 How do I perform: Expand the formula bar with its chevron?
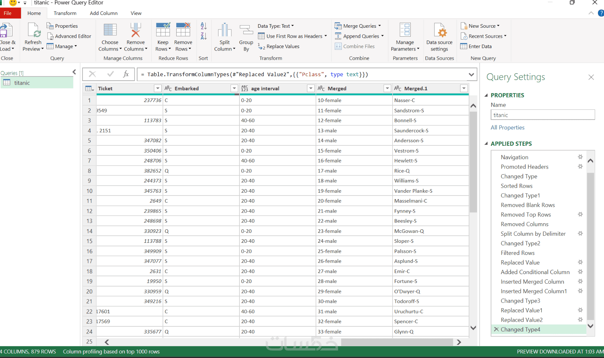click(471, 75)
